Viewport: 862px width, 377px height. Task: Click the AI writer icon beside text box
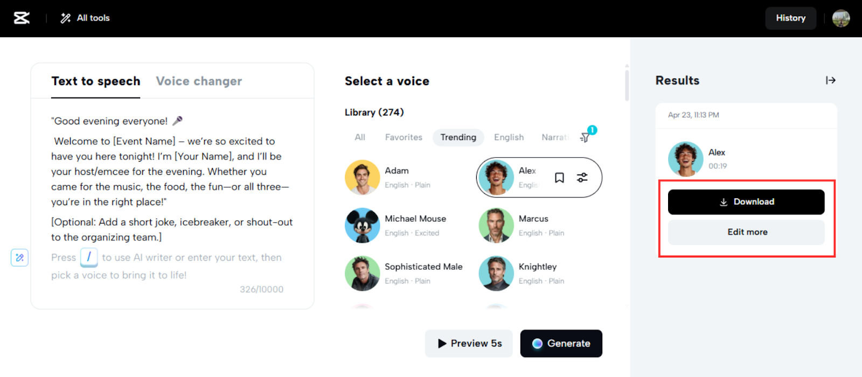[x=19, y=257]
